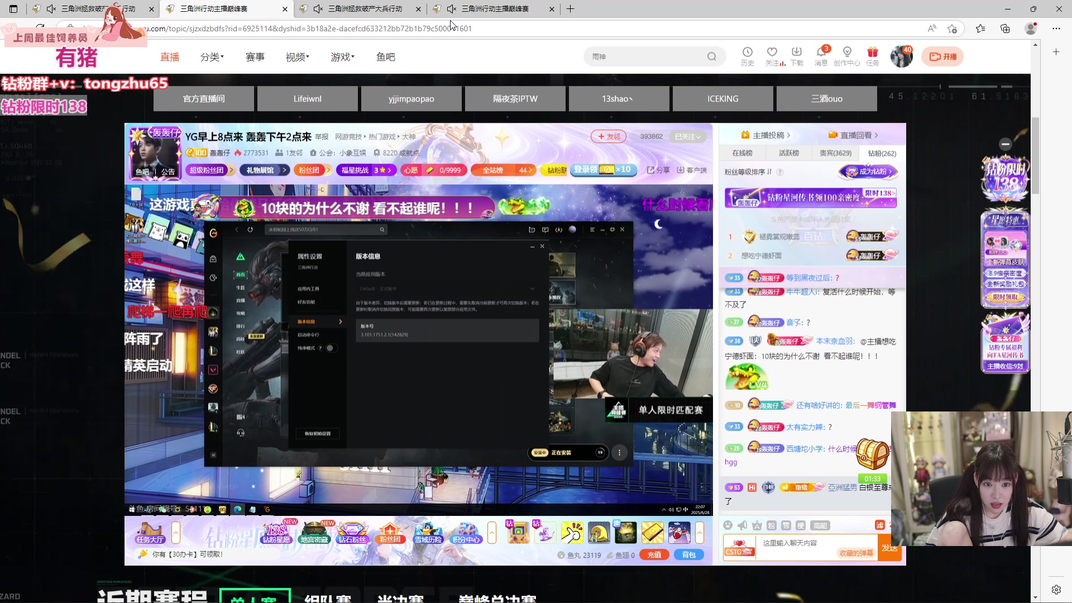
Task: Toggle fan level sort order 粉丝等级排序
Action: coord(748,172)
